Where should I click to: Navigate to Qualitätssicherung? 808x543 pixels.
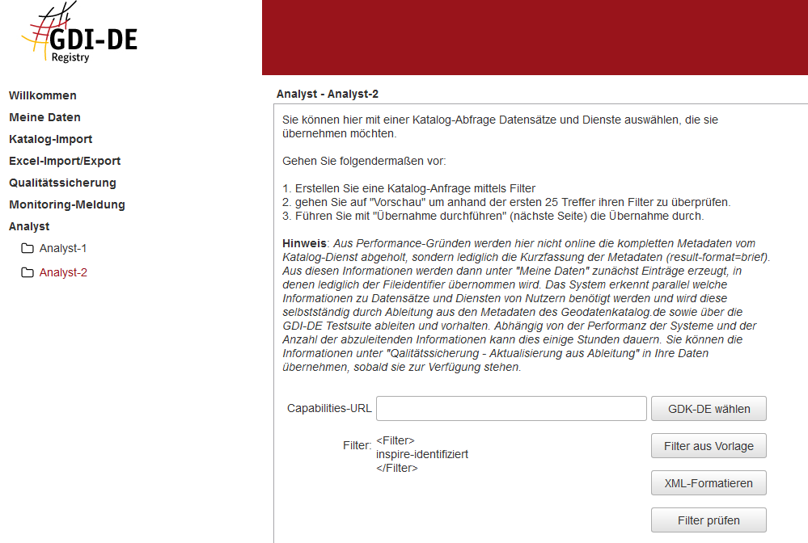point(62,183)
